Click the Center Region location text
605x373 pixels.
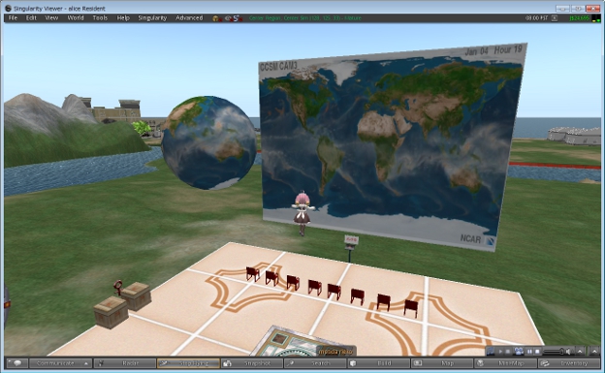pyautogui.click(x=266, y=18)
